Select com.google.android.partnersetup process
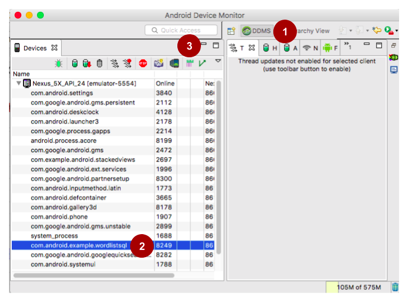The height and width of the screenshot is (297, 403). (80, 179)
